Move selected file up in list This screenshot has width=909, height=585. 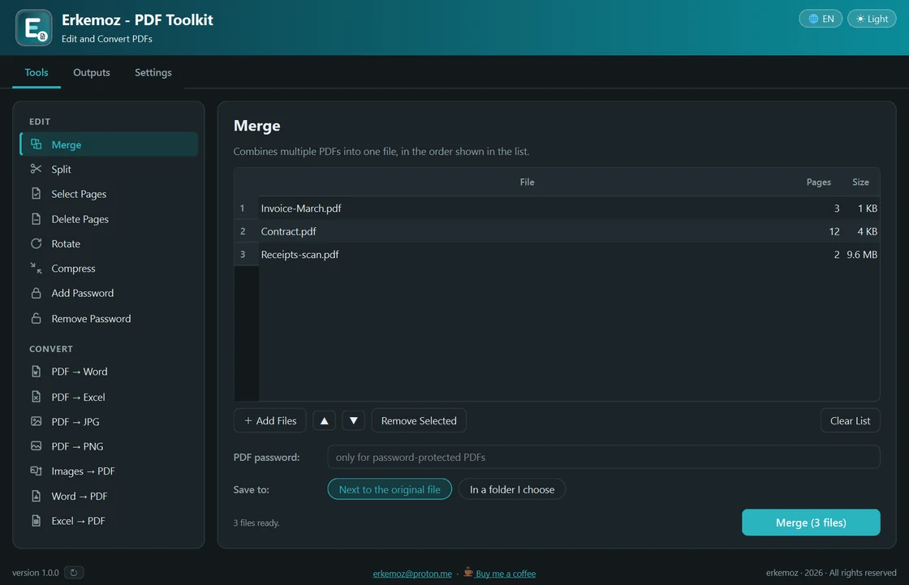pyautogui.click(x=324, y=420)
